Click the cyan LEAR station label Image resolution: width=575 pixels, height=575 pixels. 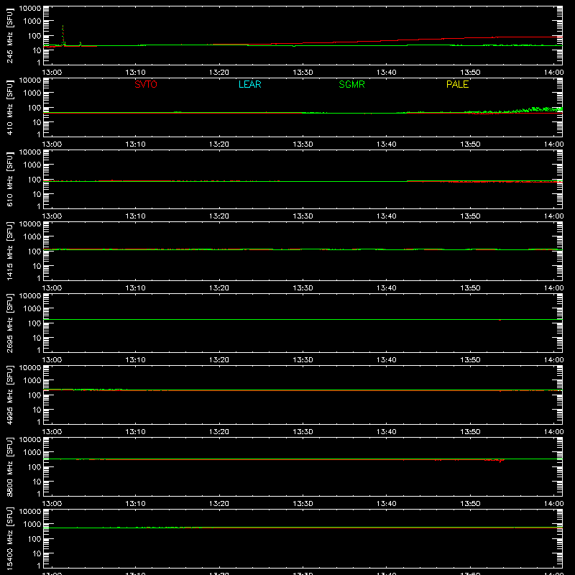click(x=249, y=84)
